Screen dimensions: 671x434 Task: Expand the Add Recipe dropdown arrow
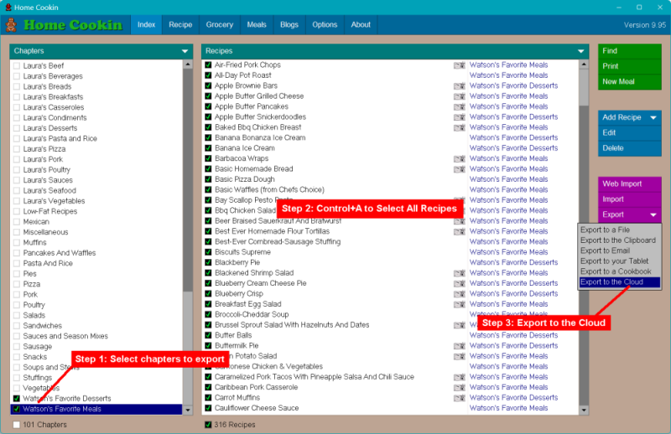653,117
